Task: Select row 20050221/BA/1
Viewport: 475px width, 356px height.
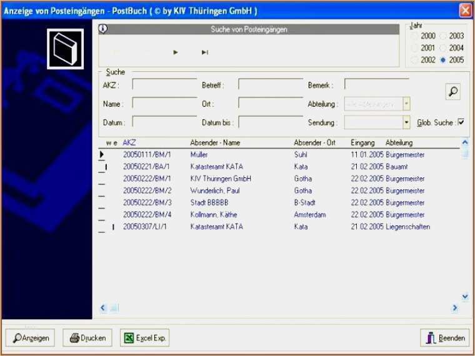Action: [279, 167]
